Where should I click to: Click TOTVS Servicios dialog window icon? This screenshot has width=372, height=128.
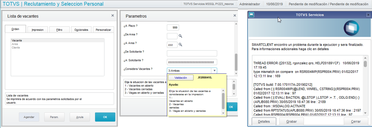(251, 15)
